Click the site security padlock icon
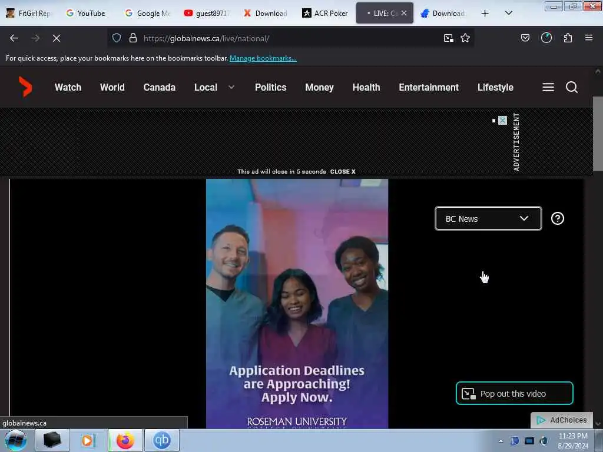The width and height of the screenshot is (603, 452). coord(133,38)
